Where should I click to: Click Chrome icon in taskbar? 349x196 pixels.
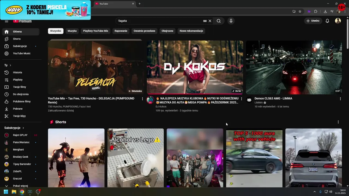point(22,192)
